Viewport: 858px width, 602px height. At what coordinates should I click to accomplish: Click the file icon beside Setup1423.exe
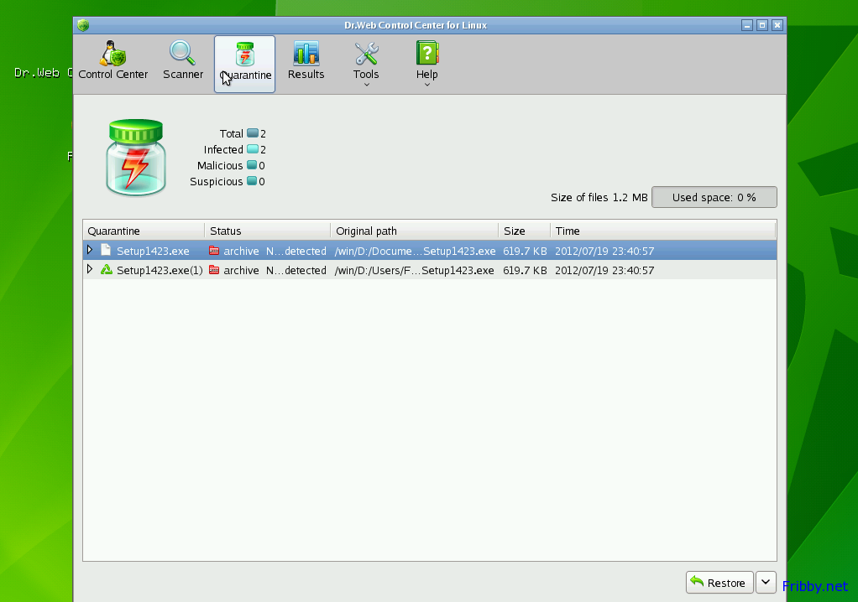coord(106,250)
